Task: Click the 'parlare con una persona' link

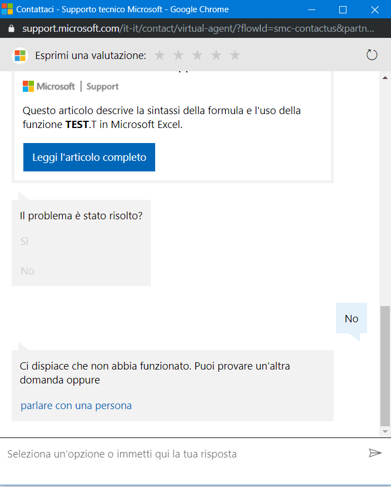Action: (76, 406)
